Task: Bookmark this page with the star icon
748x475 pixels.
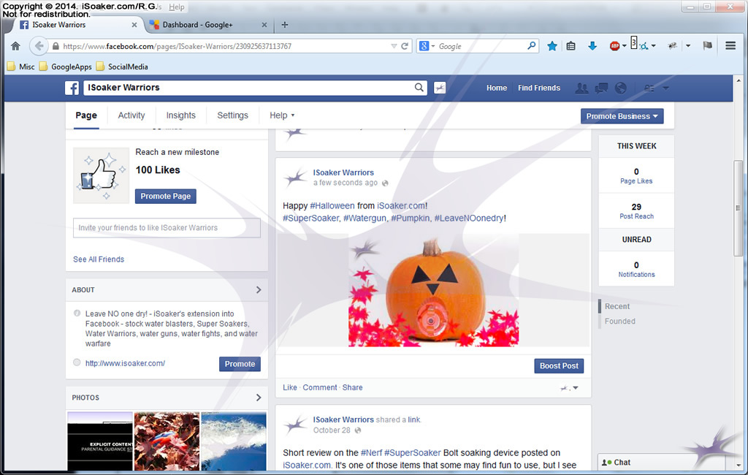Action: pos(552,46)
